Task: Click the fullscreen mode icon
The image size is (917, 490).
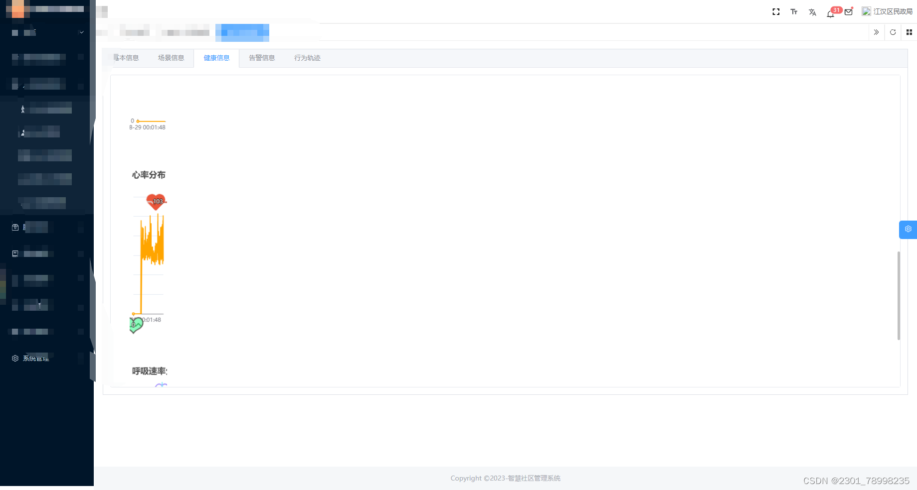Action: [x=776, y=11]
